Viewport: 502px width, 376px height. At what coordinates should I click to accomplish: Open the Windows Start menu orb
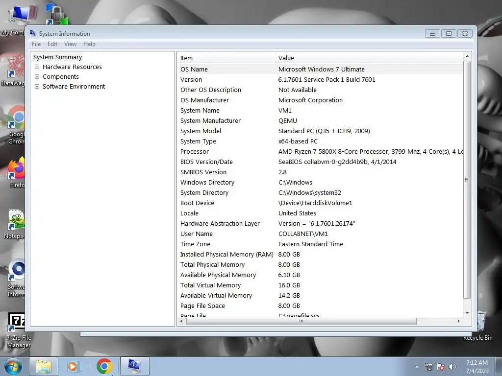point(13,366)
